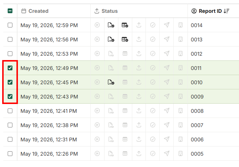Check the box for report 0014
This screenshot has width=239, height=167.
[x=10, y=25]
